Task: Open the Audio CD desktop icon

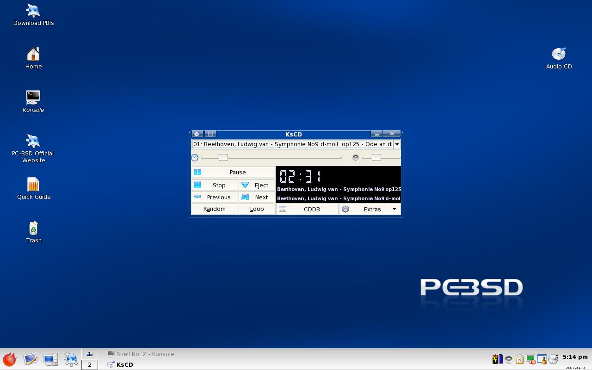Action: click(x=559, y=58)
